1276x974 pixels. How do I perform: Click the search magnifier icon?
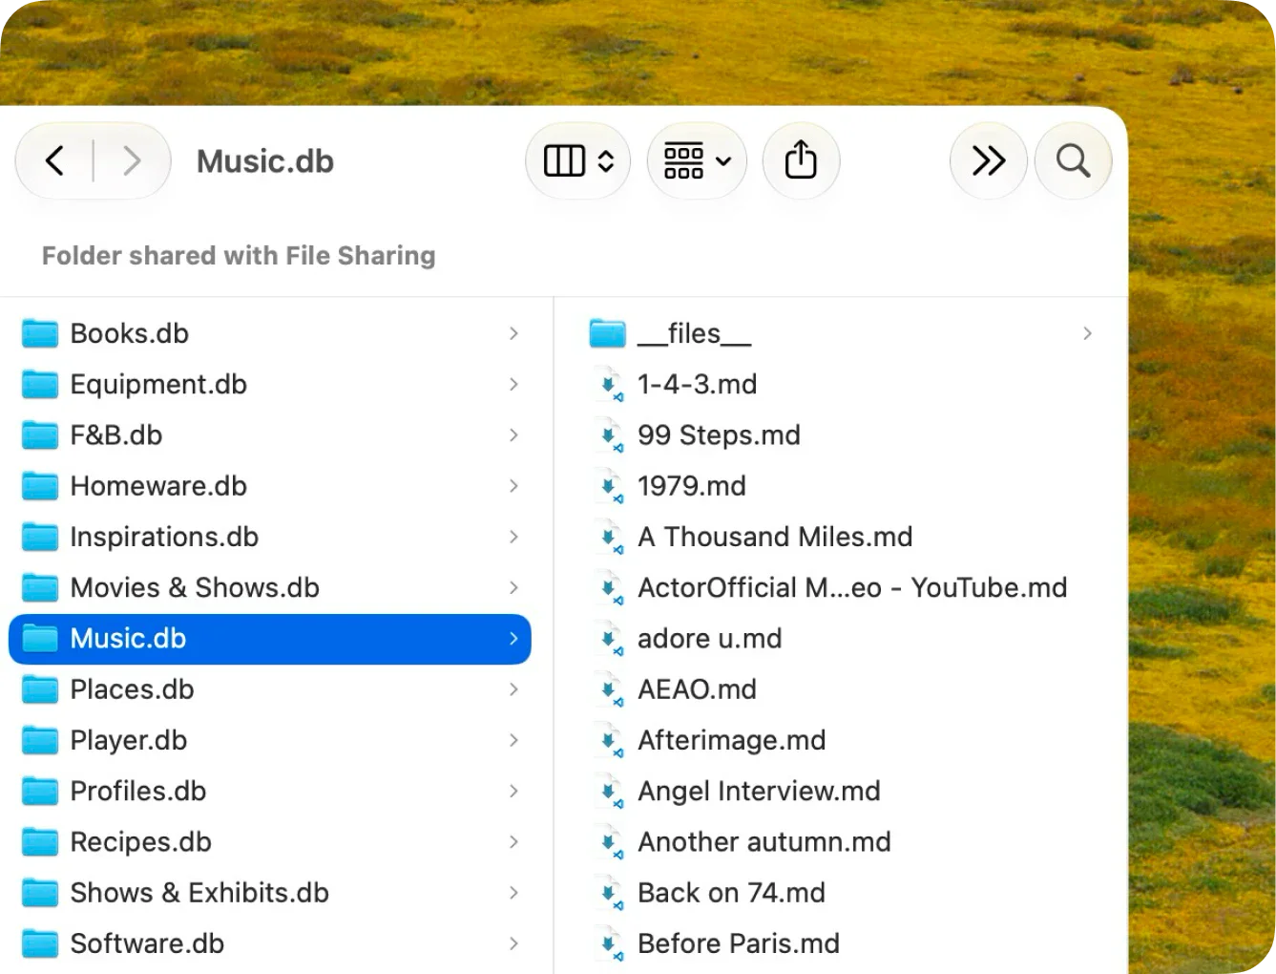(x=1074, y=160)
